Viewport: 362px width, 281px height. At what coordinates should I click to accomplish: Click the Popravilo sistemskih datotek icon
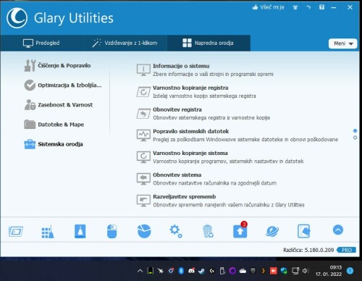tap(143, 135)
